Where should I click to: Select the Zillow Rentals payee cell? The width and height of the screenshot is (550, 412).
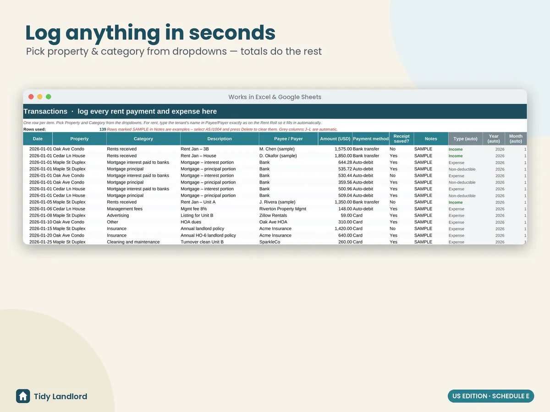point(289,215)
